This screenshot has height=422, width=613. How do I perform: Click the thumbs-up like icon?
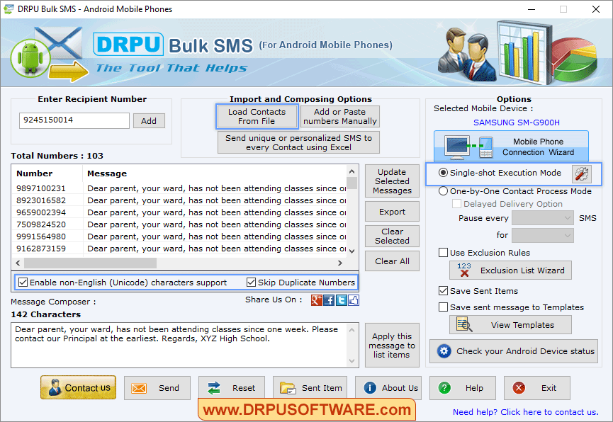(x=354, y=300)
